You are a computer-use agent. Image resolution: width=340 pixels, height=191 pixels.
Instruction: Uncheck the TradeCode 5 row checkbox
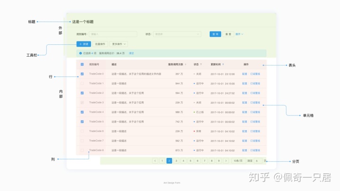[x=82, y=122]
